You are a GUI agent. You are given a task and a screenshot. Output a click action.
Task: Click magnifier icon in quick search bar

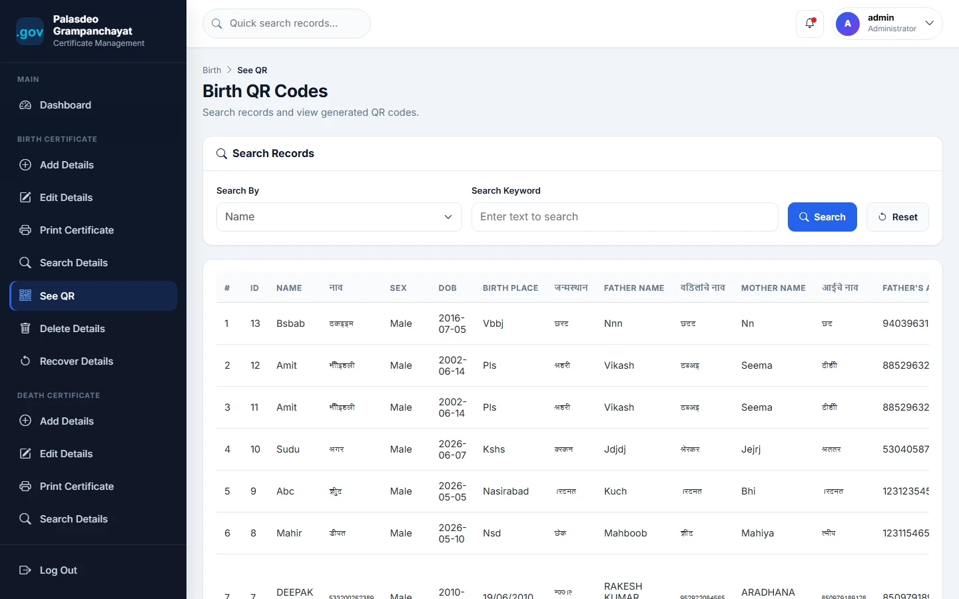pos(216,23)
